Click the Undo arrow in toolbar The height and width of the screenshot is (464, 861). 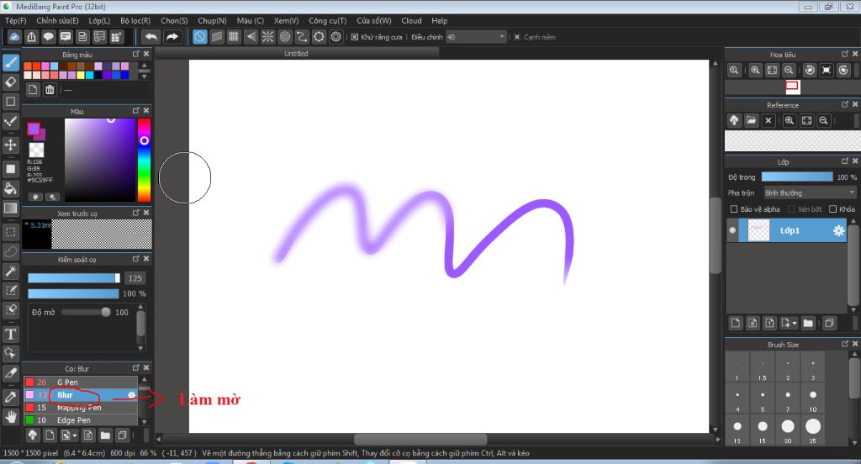point(151,37)
